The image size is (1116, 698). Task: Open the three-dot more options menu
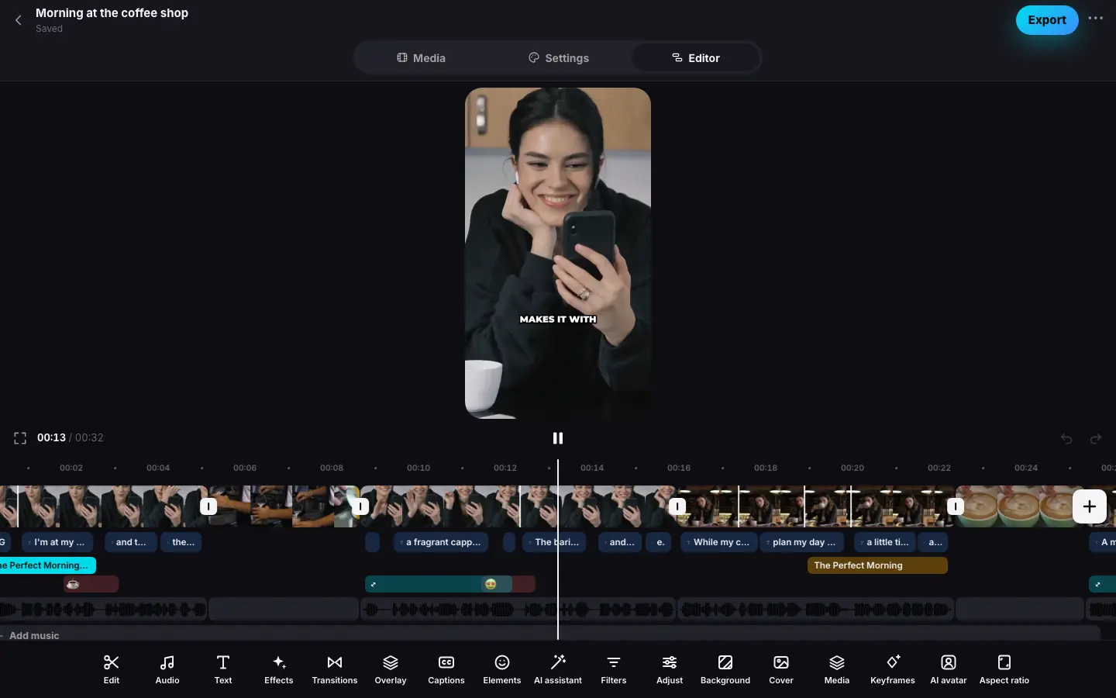click(1095, 19)
